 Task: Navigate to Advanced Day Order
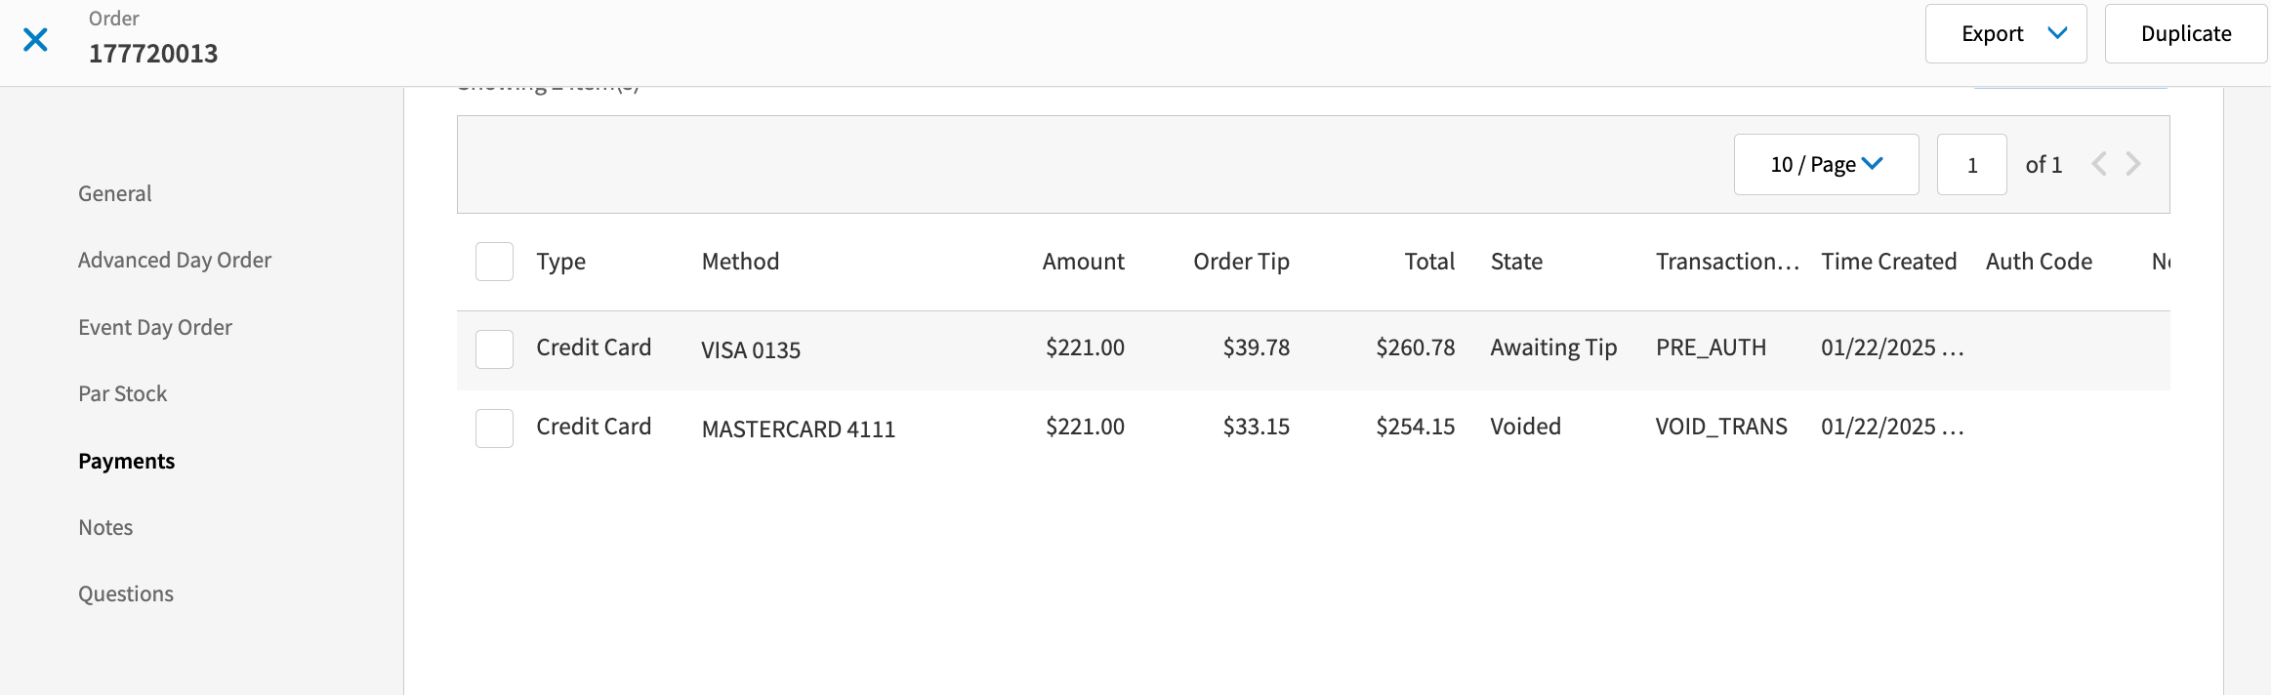pyautogui.click(x=175, y=259)
